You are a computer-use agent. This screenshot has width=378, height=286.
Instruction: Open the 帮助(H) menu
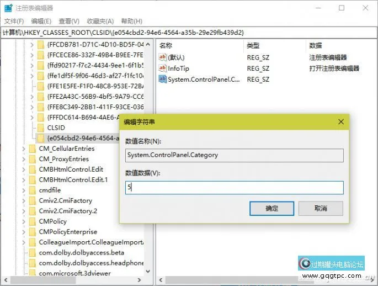point(132,21)
